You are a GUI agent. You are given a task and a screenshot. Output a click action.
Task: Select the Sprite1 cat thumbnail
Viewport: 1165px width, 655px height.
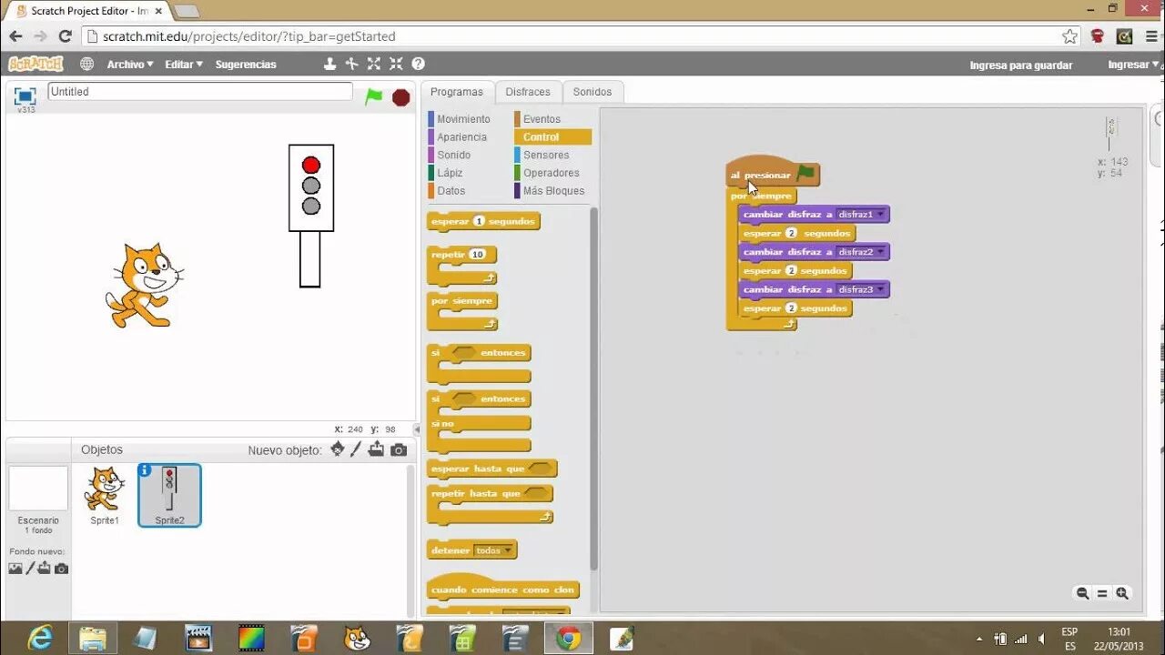(104, 496)
